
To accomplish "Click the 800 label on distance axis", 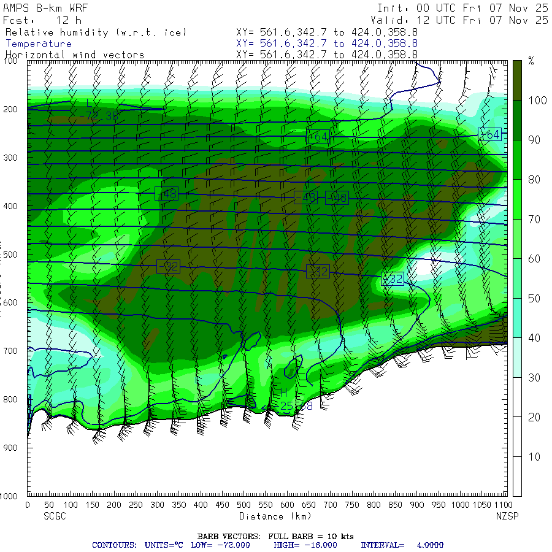I will 374,505.
